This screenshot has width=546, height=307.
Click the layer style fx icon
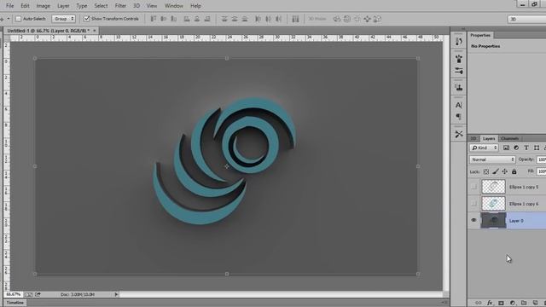(490, 303)
